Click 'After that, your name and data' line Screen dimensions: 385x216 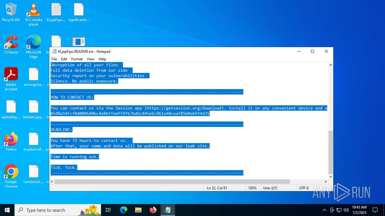tap(130, 146)
